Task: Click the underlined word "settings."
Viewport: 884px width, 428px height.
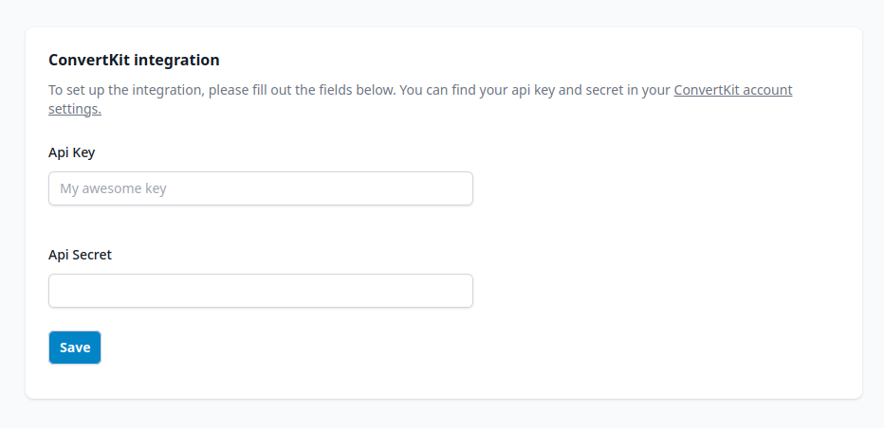Action: (75, 110)
